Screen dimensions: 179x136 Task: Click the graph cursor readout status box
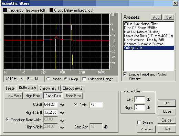[24, 79]
